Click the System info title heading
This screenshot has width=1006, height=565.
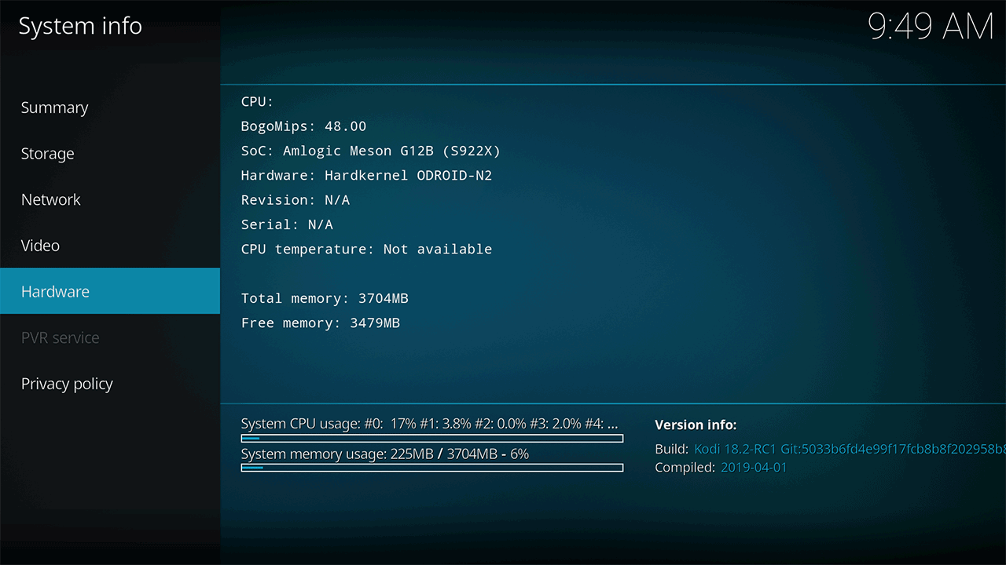[x=80, y=26]
